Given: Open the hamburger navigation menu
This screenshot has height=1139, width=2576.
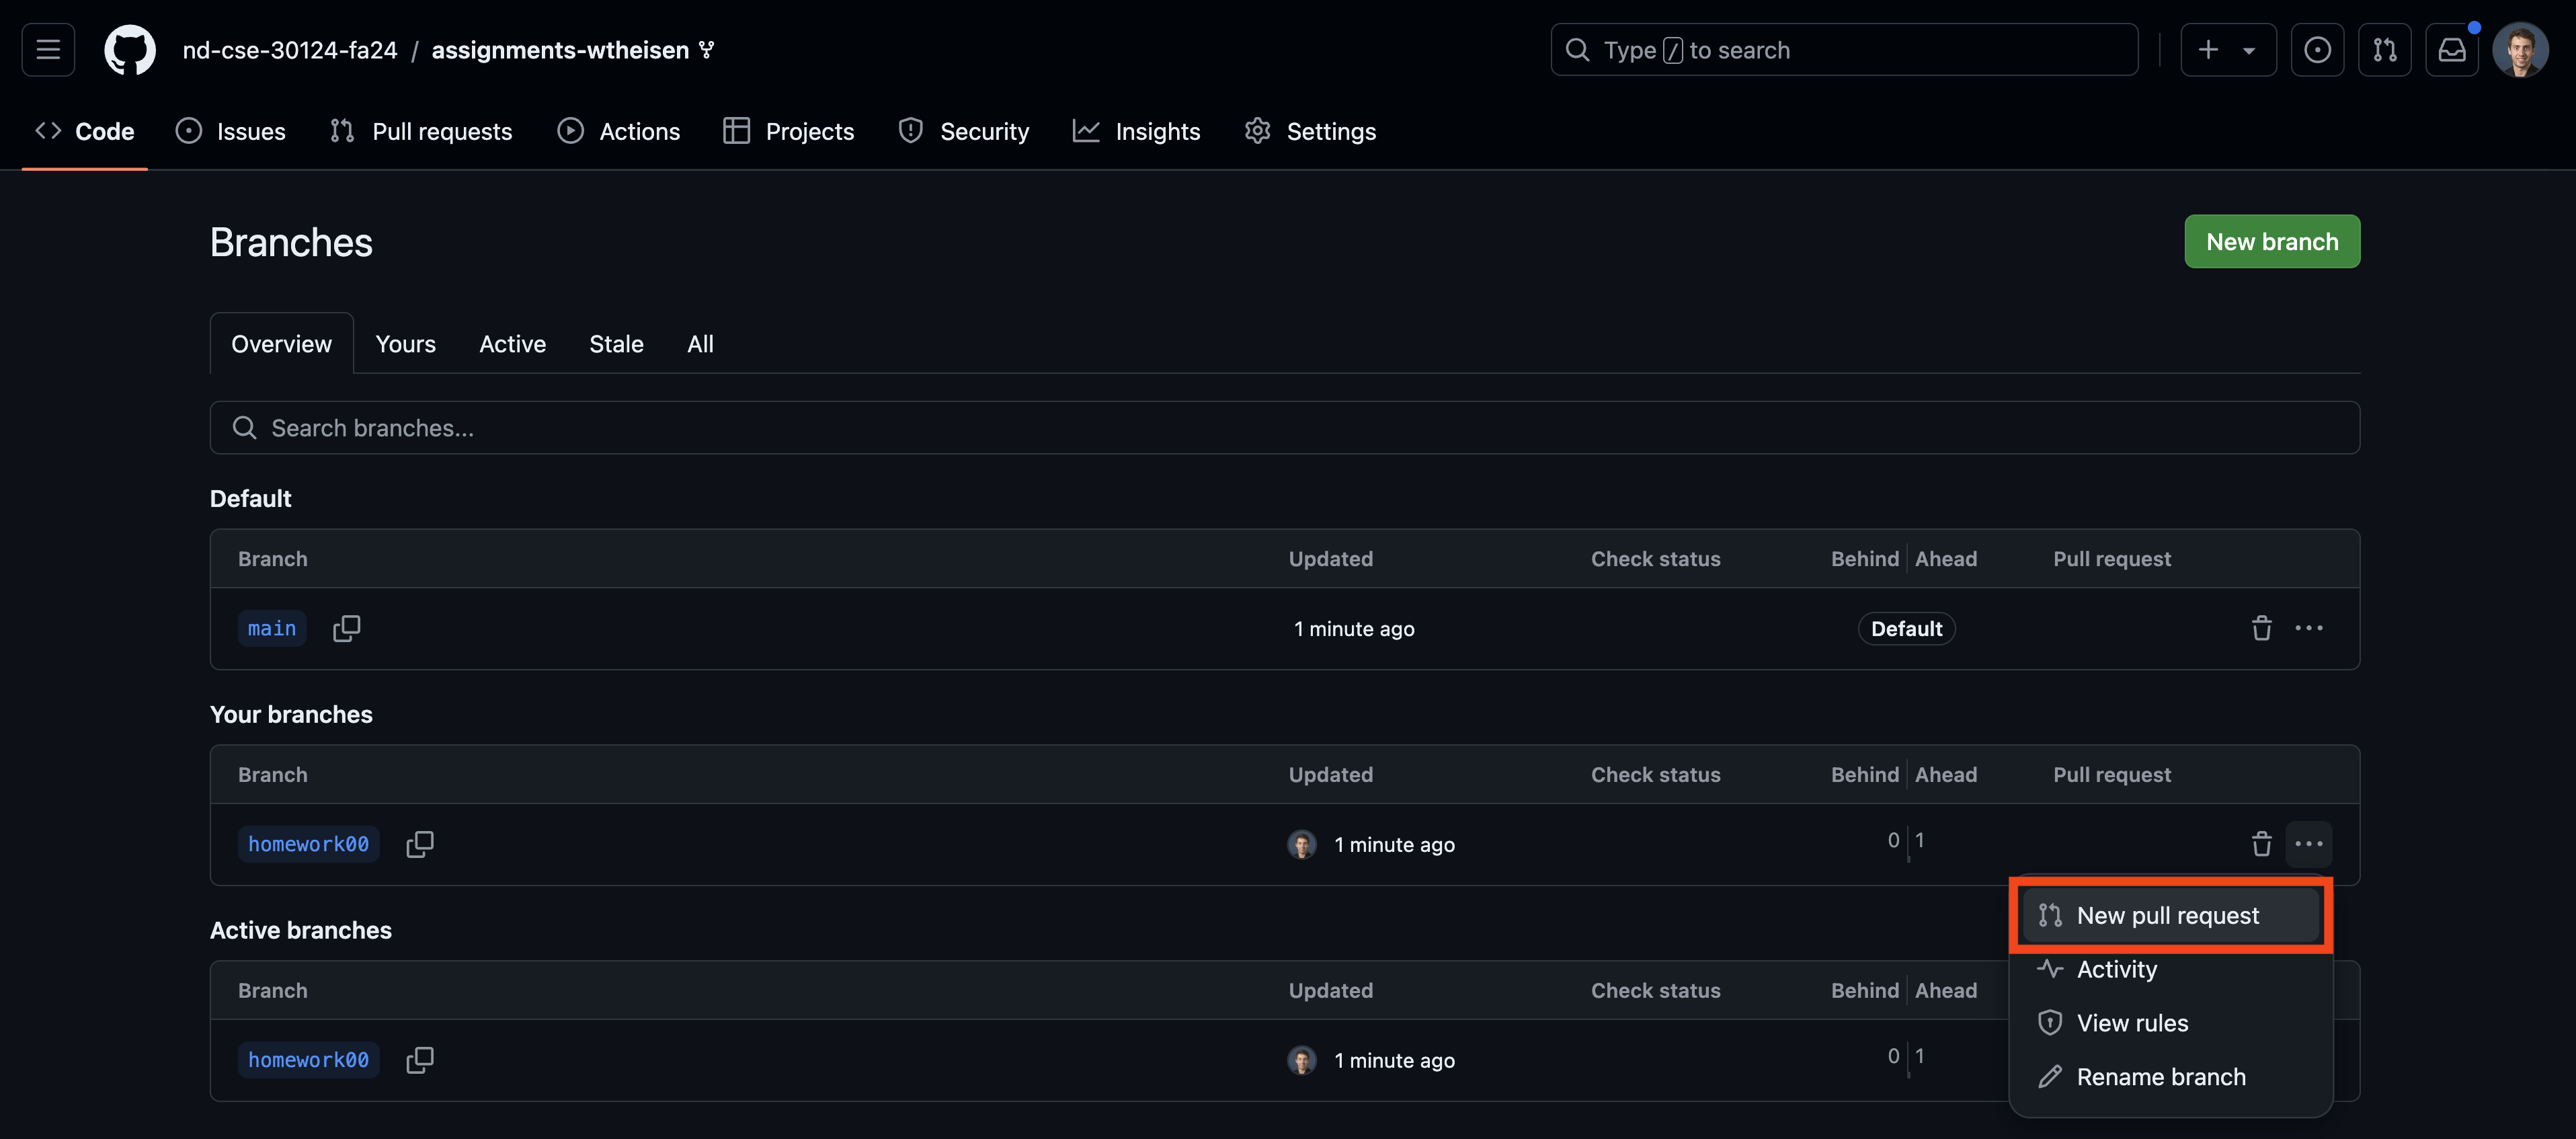Looking at the screenshot, I should [x=48, y=50].
